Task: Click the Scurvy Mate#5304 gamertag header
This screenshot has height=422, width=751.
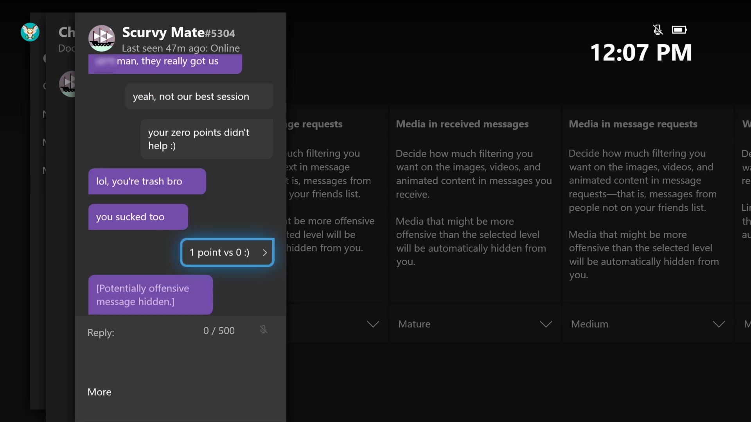Action: tap(178, 33)
